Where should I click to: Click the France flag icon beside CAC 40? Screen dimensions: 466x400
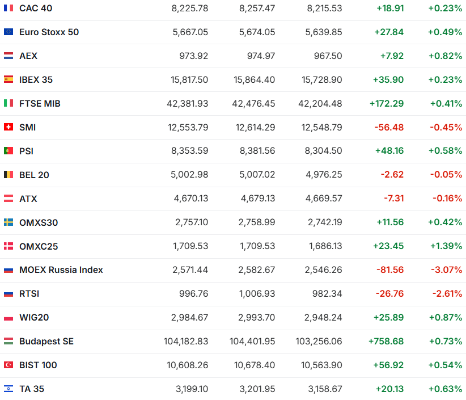pos(9,9)
